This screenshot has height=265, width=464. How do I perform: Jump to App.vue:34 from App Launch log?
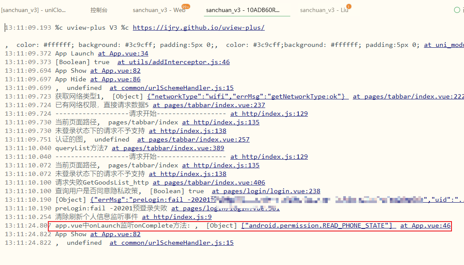pyautogui.click(x=123, y=53)
